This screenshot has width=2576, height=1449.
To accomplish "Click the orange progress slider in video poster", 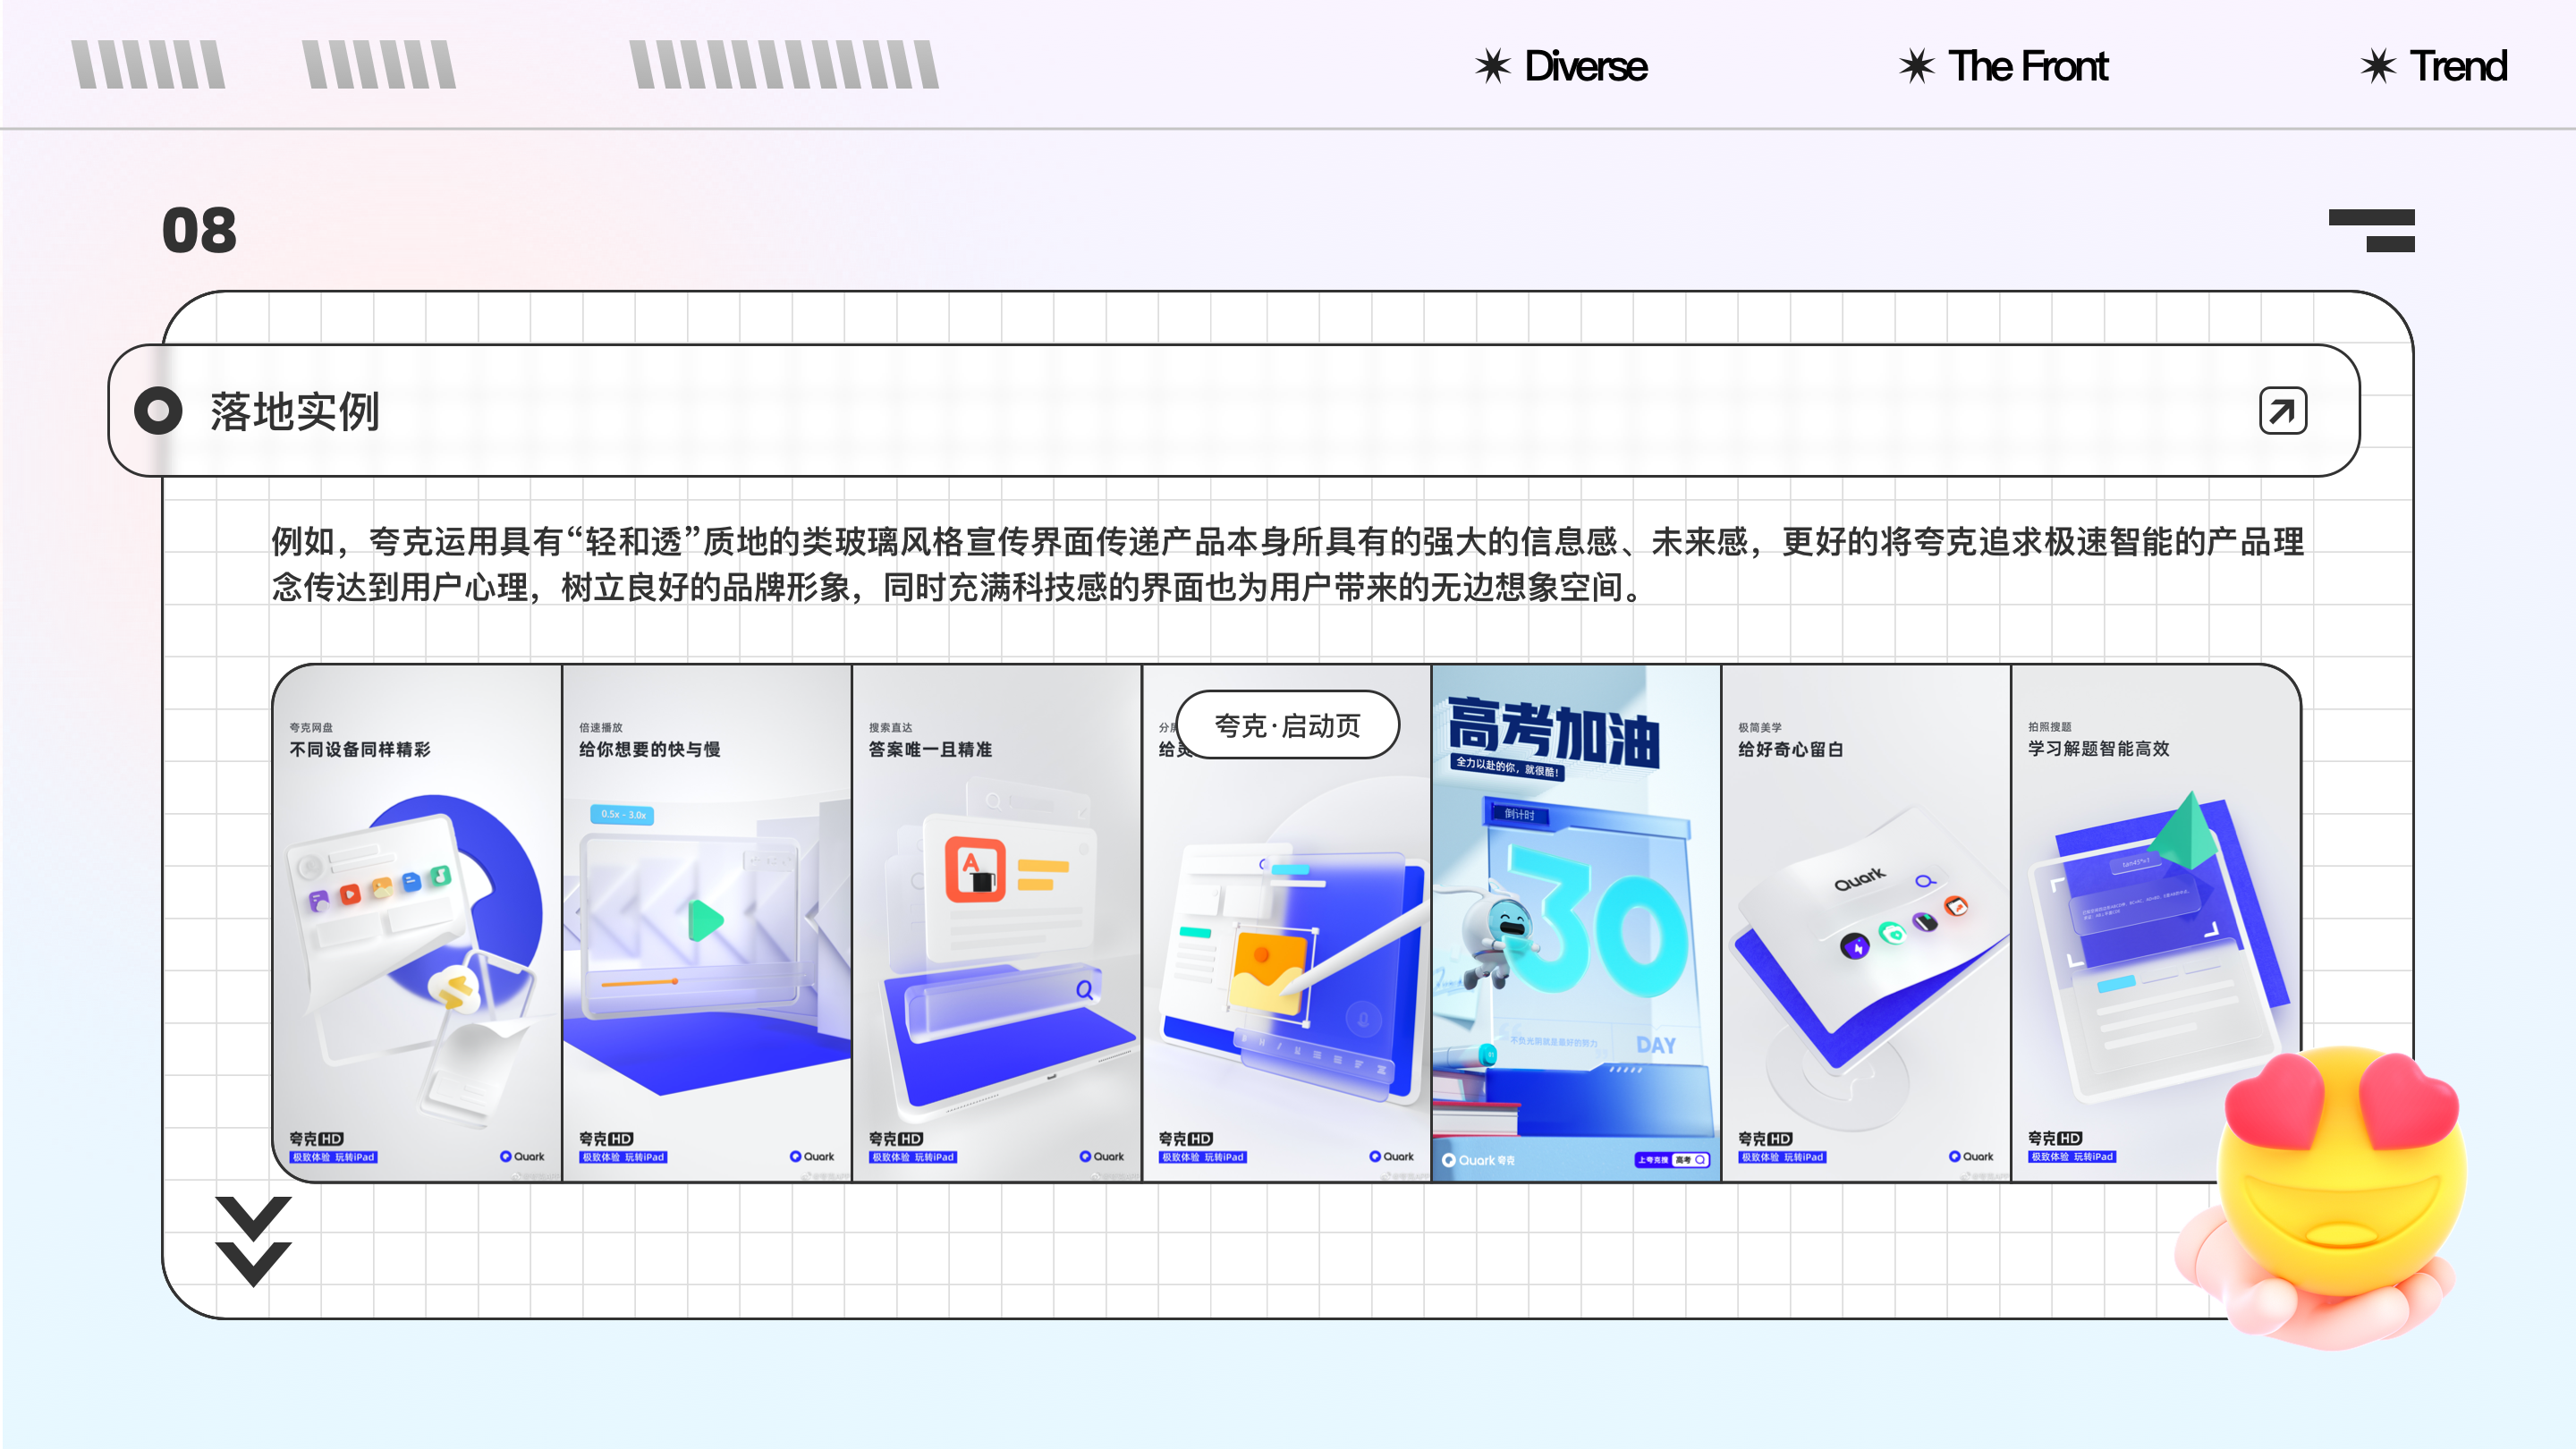I will click(x=640, y=983).
